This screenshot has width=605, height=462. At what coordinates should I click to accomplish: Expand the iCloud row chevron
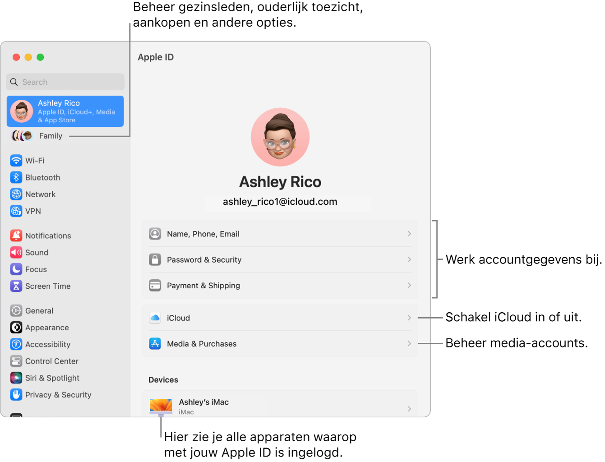click(x=408, y=317)
